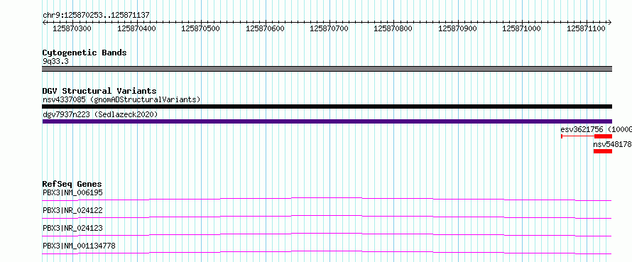
Task: Click the left arrow end of ruler
Action: pos(44,23)
